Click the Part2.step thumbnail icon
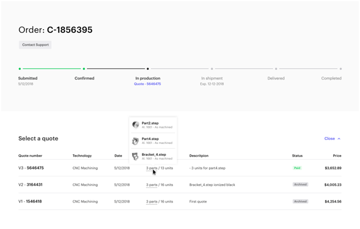Image resolution: width=360 pixels, height=229 pixels. pos(136,125)
